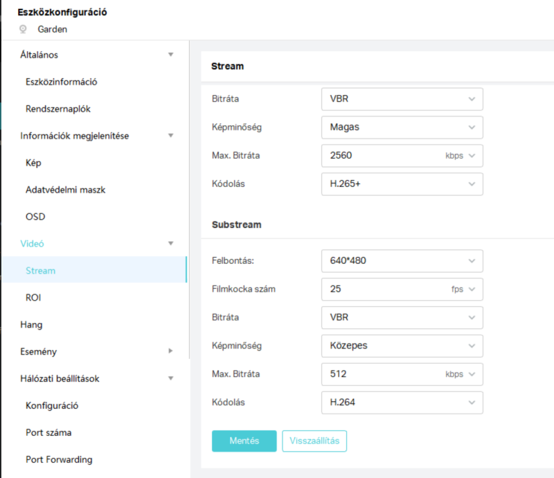
Task: Expand the Esemény section arrow
Action: 170,351
